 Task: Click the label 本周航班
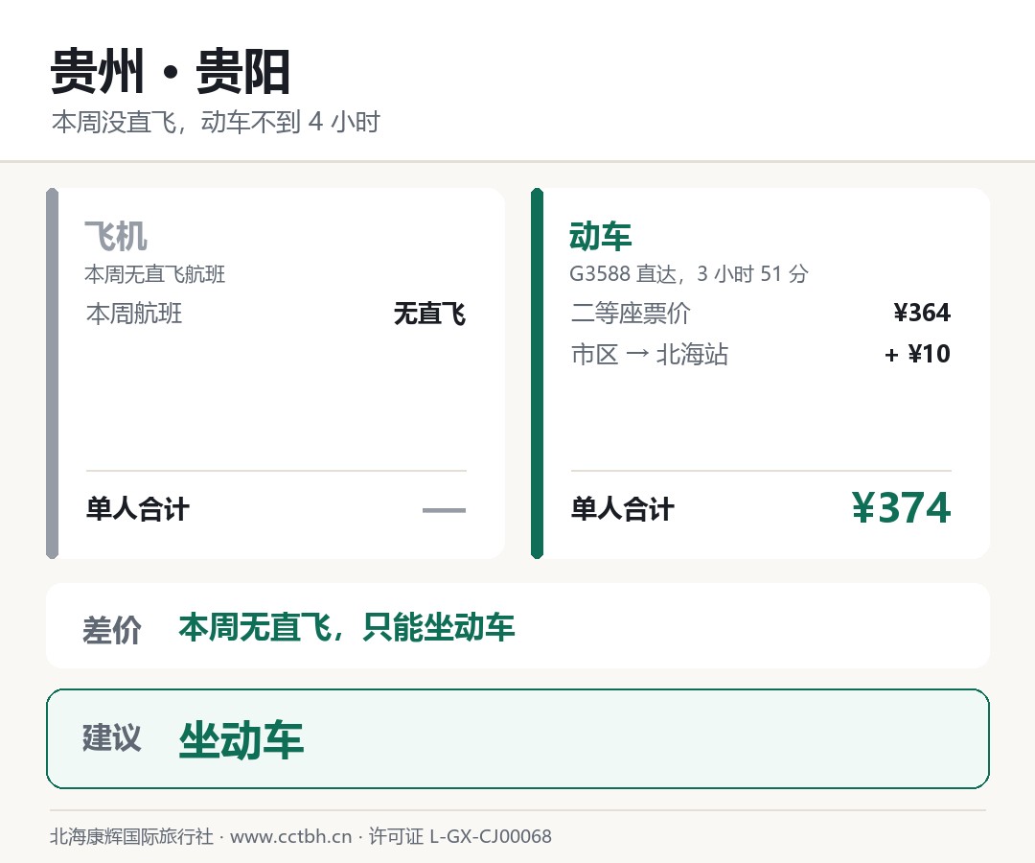pyautogui.click(x=134, y=313)
